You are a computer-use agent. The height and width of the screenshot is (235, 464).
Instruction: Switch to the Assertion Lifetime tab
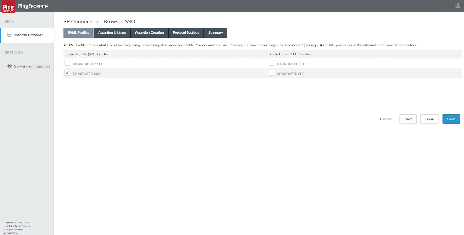(112, 33)
